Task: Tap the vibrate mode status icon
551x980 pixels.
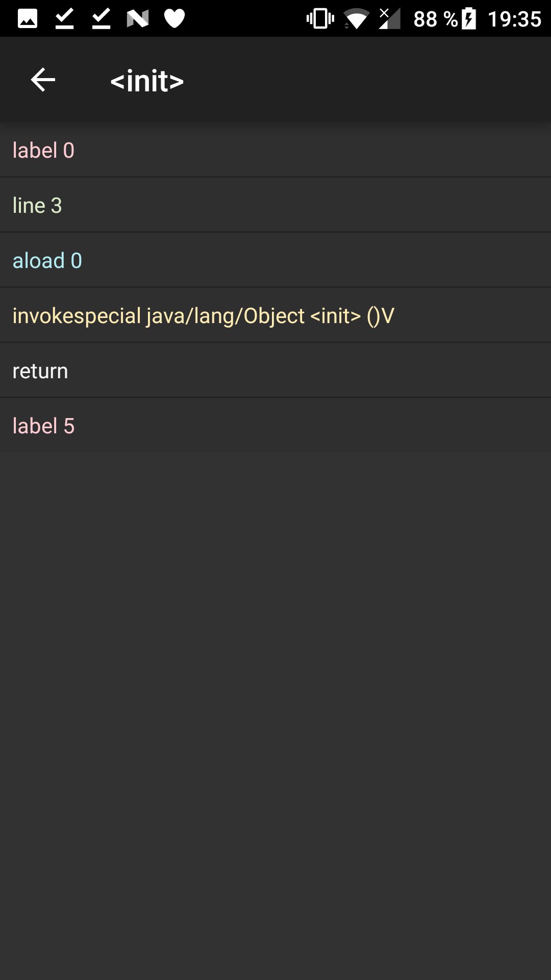Action: pos(320,19)
